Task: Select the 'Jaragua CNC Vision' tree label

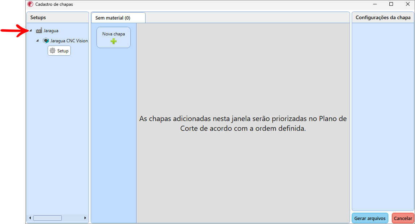Action: click(69, 41)
